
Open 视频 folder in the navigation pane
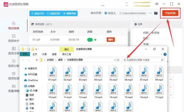point(30,95)
